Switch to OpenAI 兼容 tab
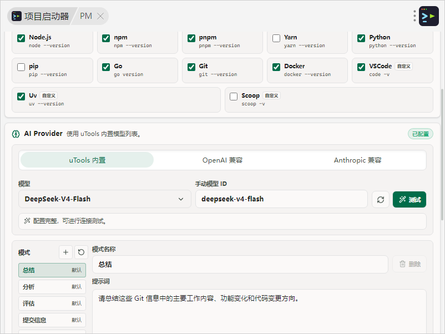This screenshot has width=445, height=334. [x=222, y=160]
